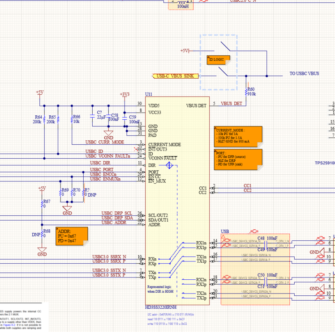Click the USBC_CURR_MODE net label
Image resolution: width=335 pixels, height=332 pixels.
point(105,142)
